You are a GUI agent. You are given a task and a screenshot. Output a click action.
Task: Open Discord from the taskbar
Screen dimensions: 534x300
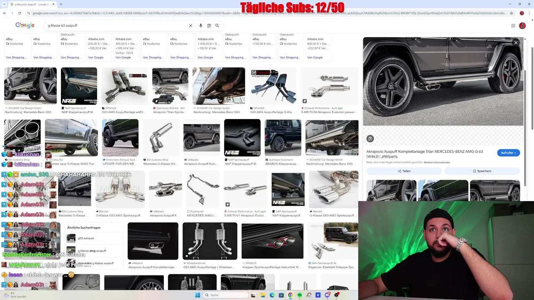(327, 295)
